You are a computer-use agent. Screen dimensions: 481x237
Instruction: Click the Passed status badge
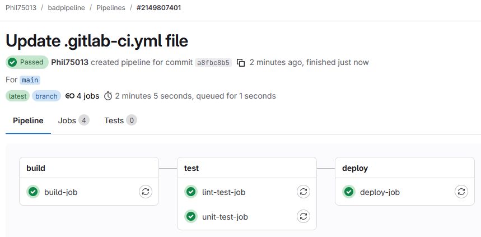[x=27, y=62]
